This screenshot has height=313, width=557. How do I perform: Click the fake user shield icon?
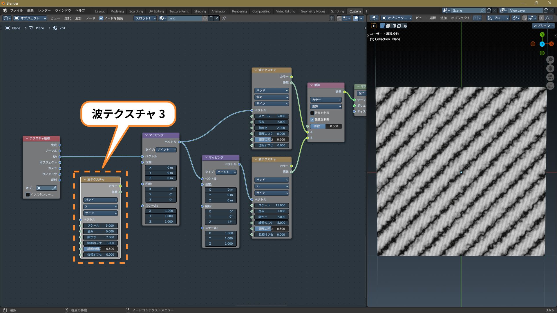coord(205,18)
